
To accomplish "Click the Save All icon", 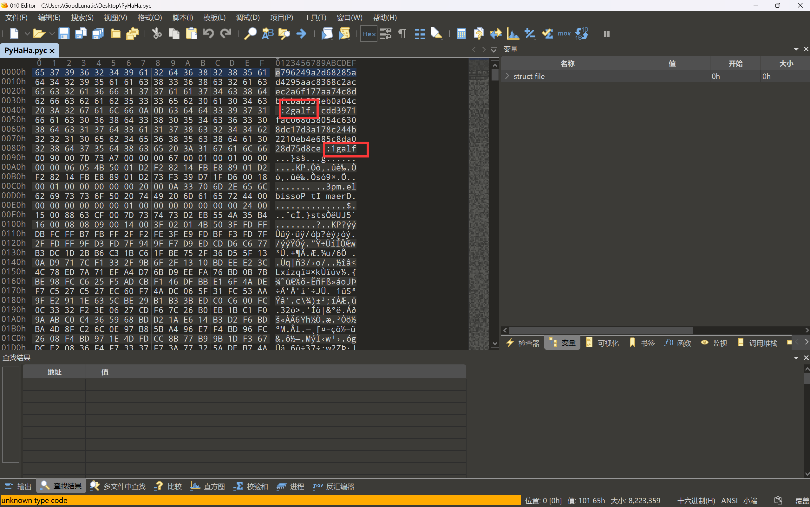I will 98,34.
